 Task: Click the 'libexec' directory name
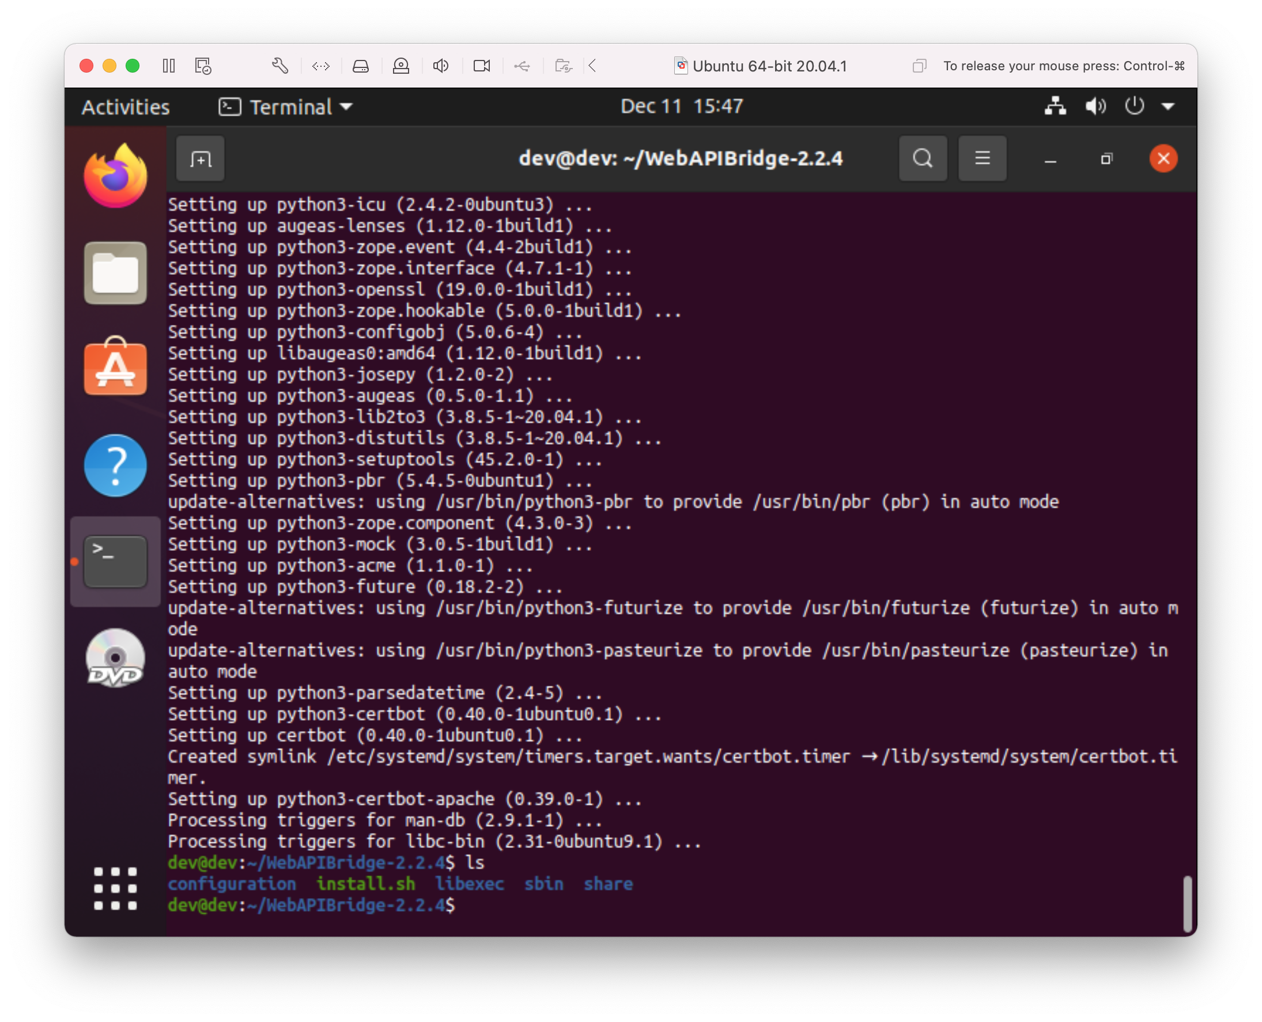pos(469,884)
